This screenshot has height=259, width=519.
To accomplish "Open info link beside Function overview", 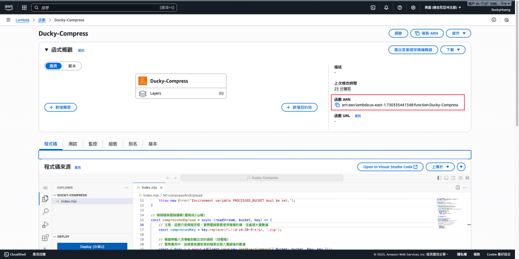I will pyautogui.click(x=81, y=50).
